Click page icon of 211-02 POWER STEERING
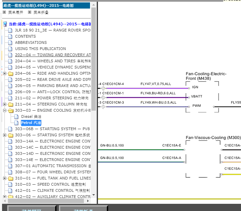241x211 pixels. pyautogui.click(x=10, y=98)
